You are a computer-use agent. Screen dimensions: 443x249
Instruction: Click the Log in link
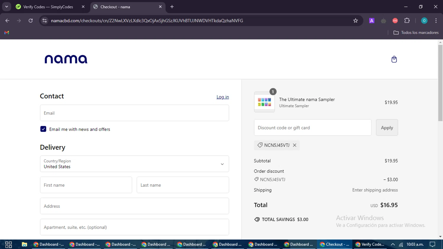tap(222, 97)
